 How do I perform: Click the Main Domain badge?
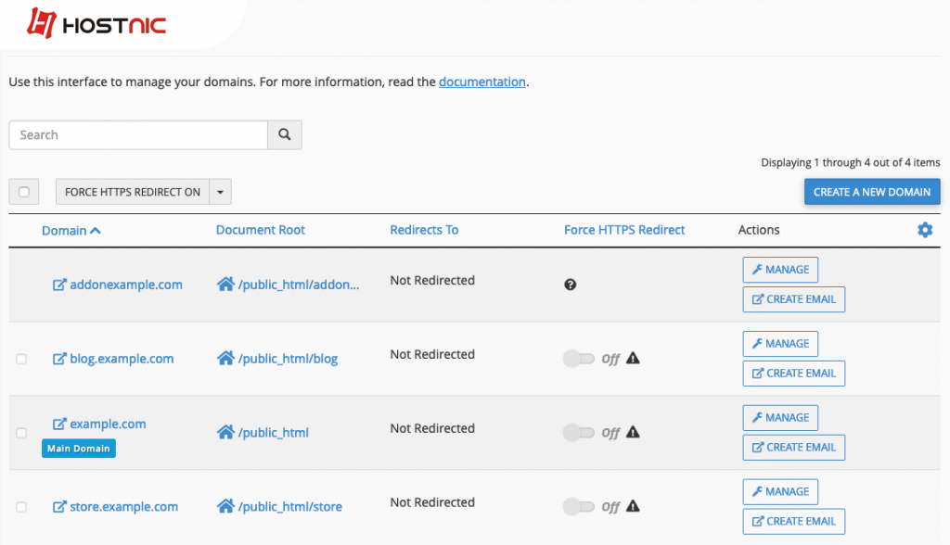click(79, 448)
